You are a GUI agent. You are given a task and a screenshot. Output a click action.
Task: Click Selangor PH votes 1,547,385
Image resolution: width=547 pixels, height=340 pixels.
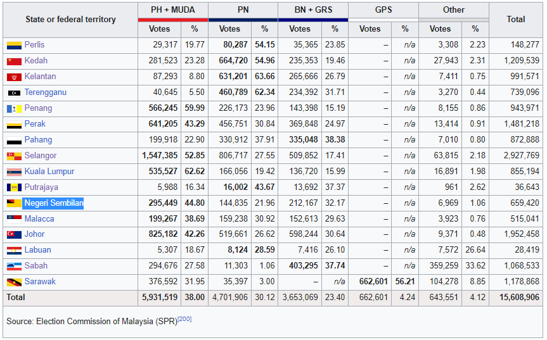click(x=160, y=155)
